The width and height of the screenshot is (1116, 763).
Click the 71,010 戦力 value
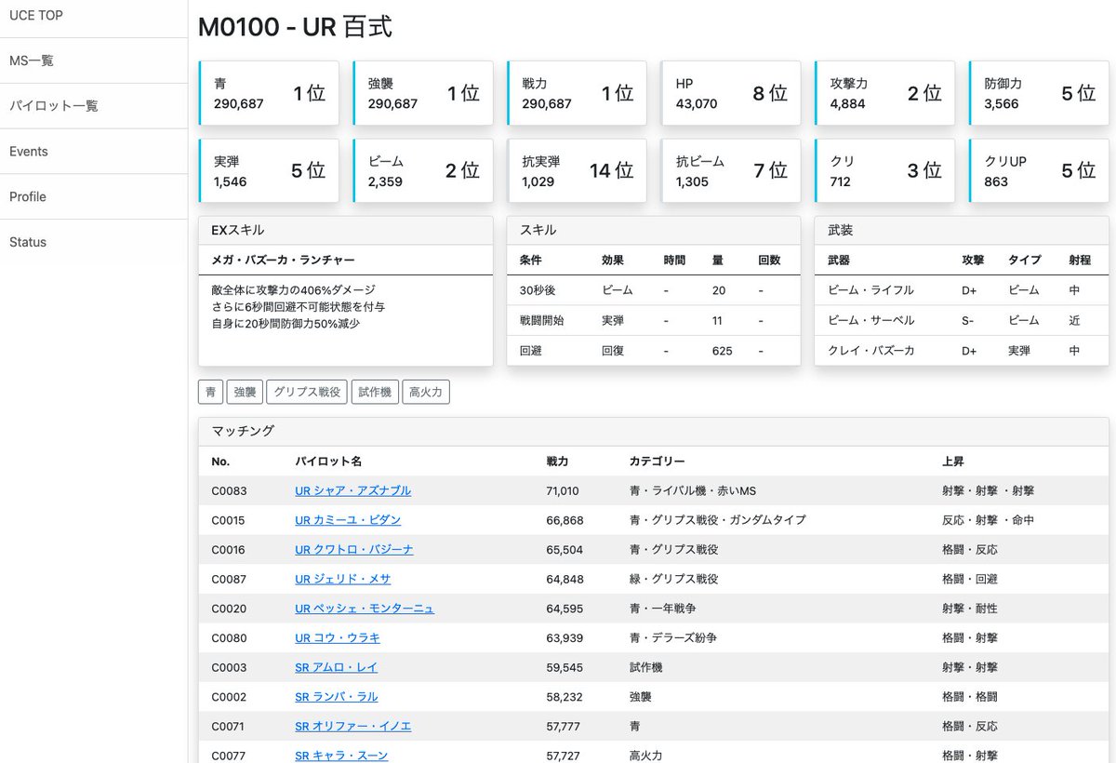coord(563,490)
